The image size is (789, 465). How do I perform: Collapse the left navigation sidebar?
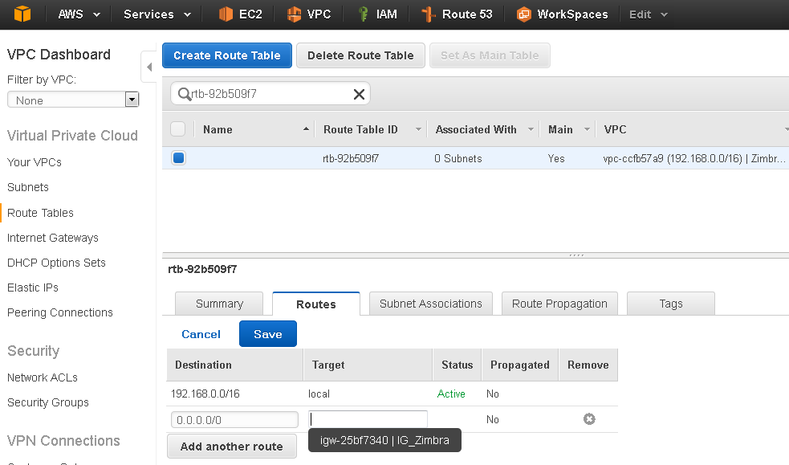click(x=149, y=67)
